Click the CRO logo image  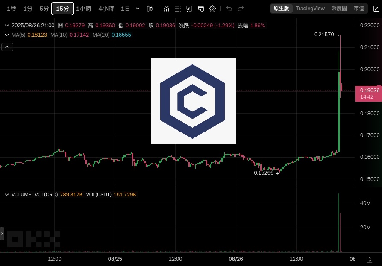(194, 101)
